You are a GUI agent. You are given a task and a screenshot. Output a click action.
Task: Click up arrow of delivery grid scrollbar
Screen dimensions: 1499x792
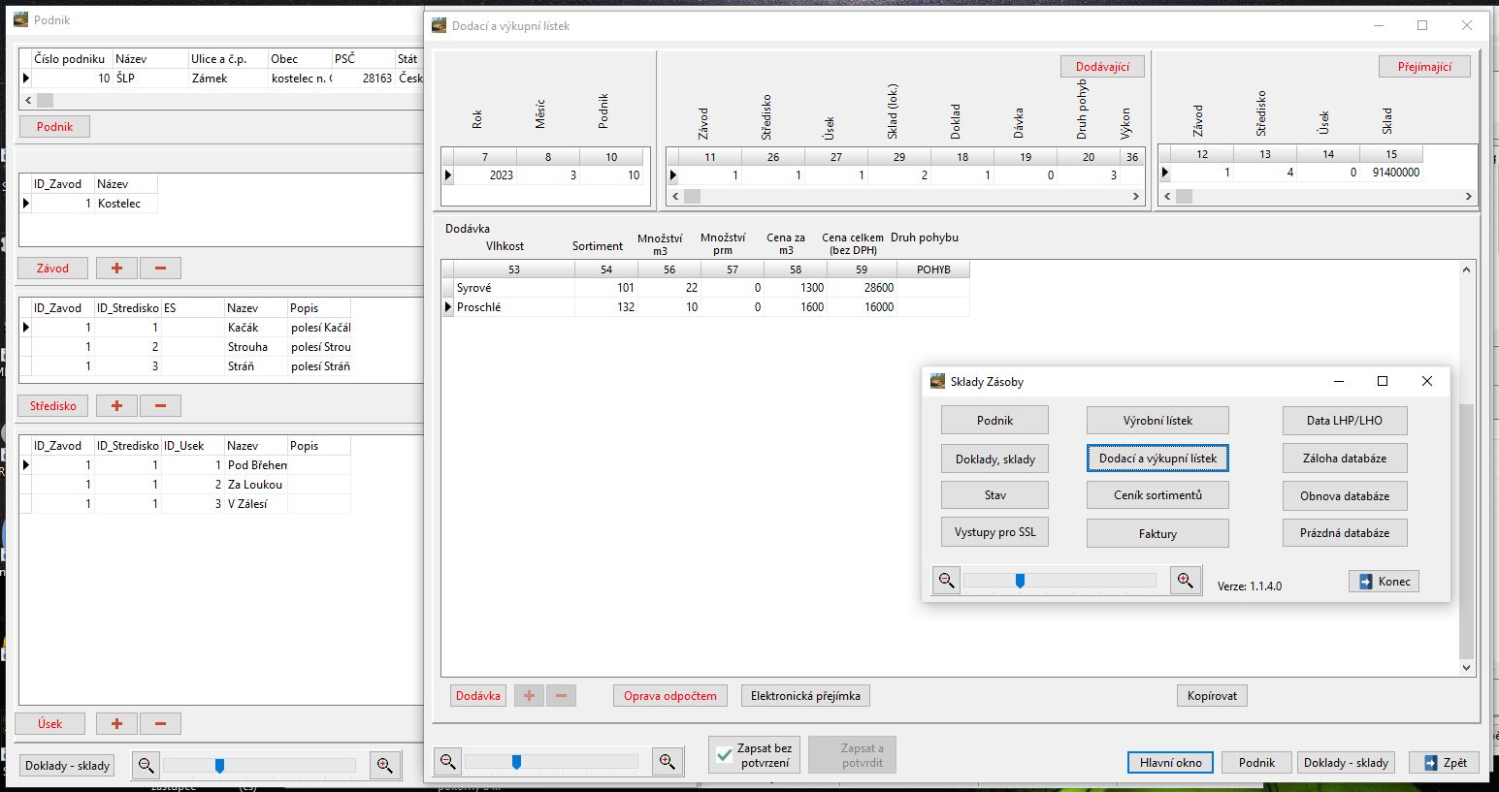point(1466,269)
